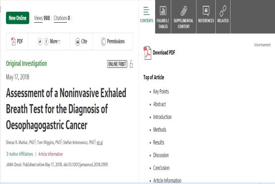Click the New Online badge
This screenshot has width=275, height=184.
point(18,18)
